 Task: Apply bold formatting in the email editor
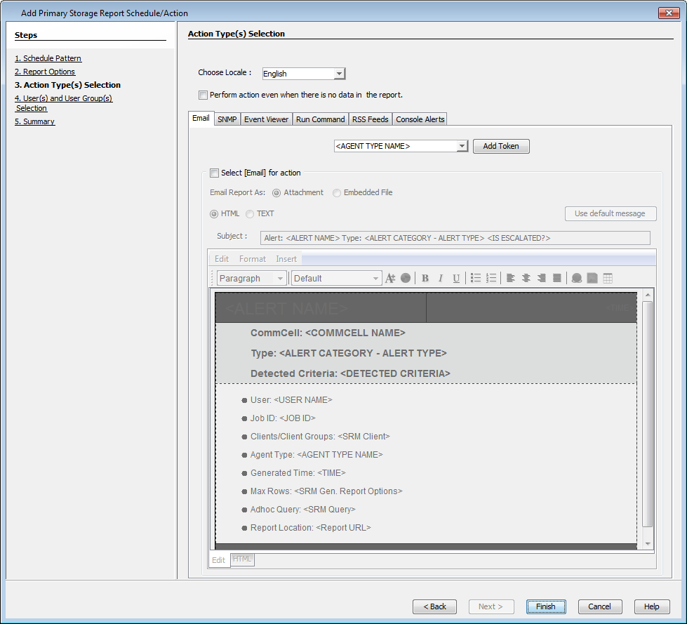tap(425, 278)
